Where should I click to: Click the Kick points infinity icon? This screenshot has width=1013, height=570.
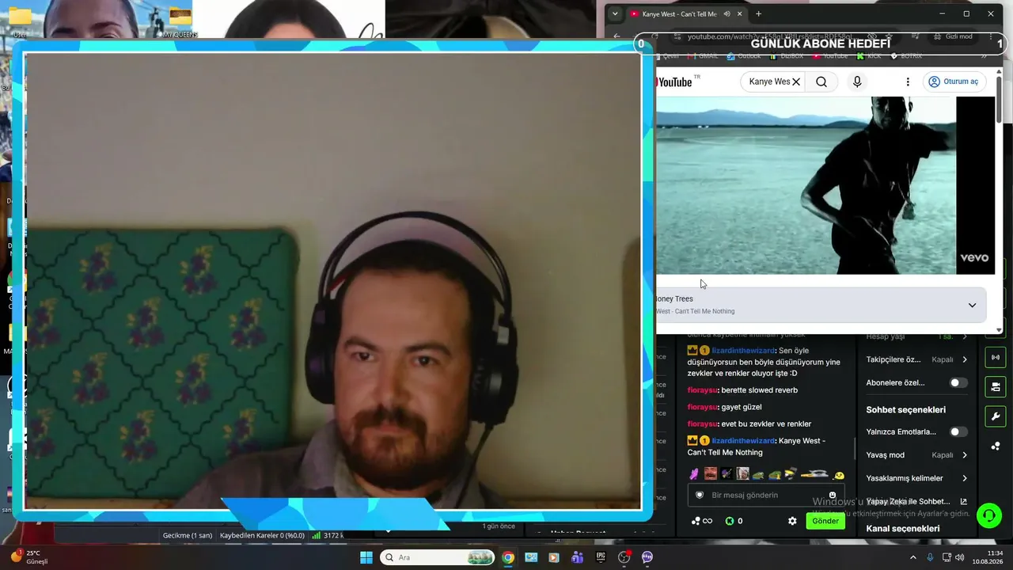[702, 521]
